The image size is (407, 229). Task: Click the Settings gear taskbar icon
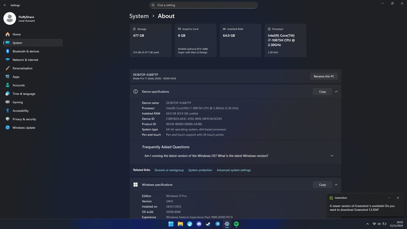(x=227, y=224)
